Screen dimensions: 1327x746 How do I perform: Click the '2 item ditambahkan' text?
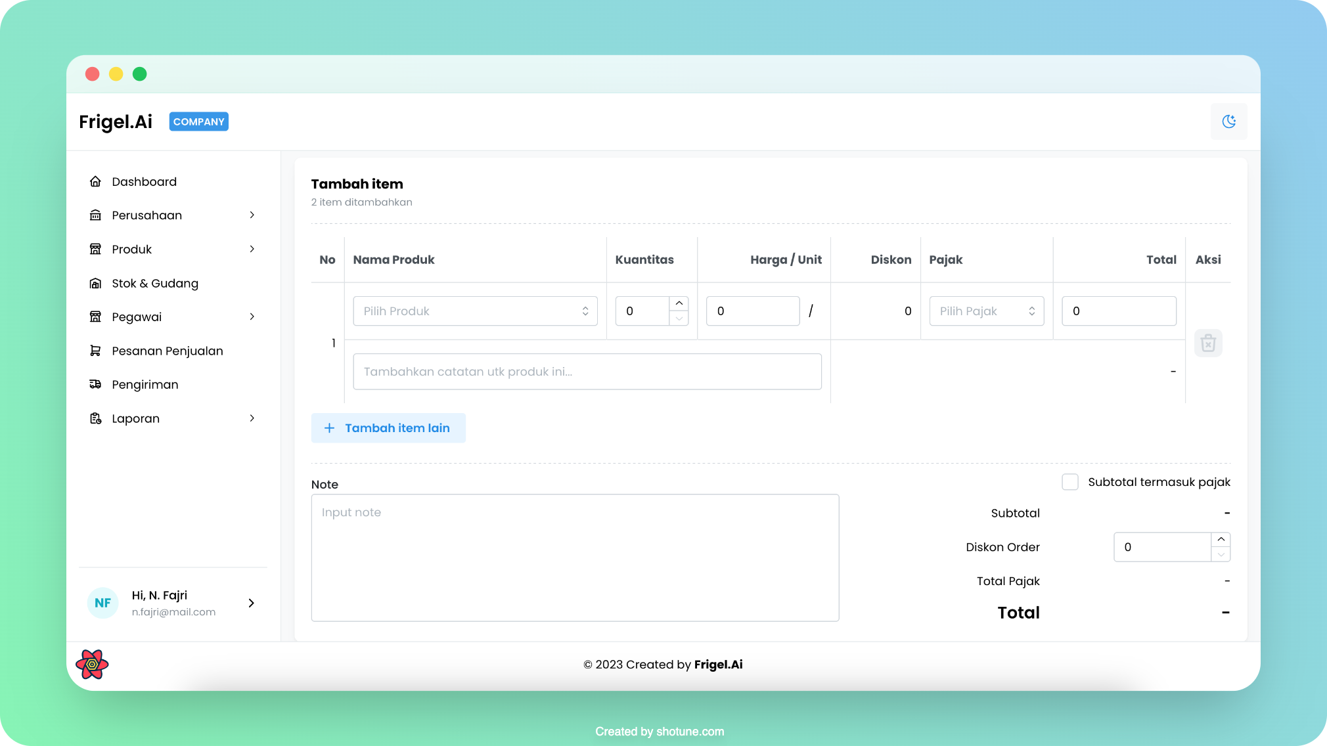pos(361,202)
